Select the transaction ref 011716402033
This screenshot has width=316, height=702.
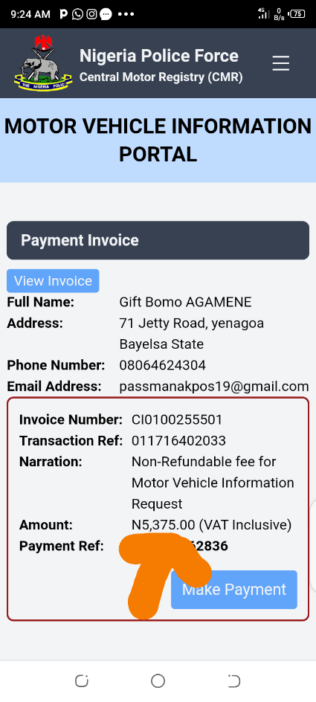pyautogui.click(x=178, y=441)
